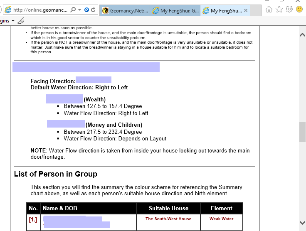Viewport: 306px width, 231px height.
Task: Click the pen edit icon in toolbar
Action: coord(21,20)
